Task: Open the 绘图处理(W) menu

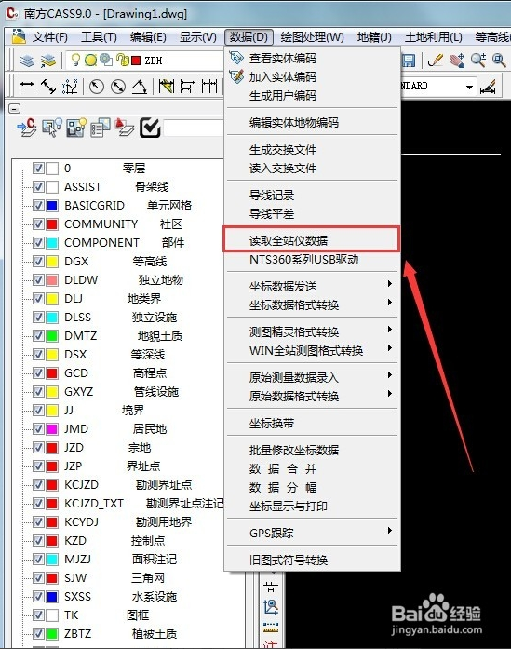Action: pos(312,37)
